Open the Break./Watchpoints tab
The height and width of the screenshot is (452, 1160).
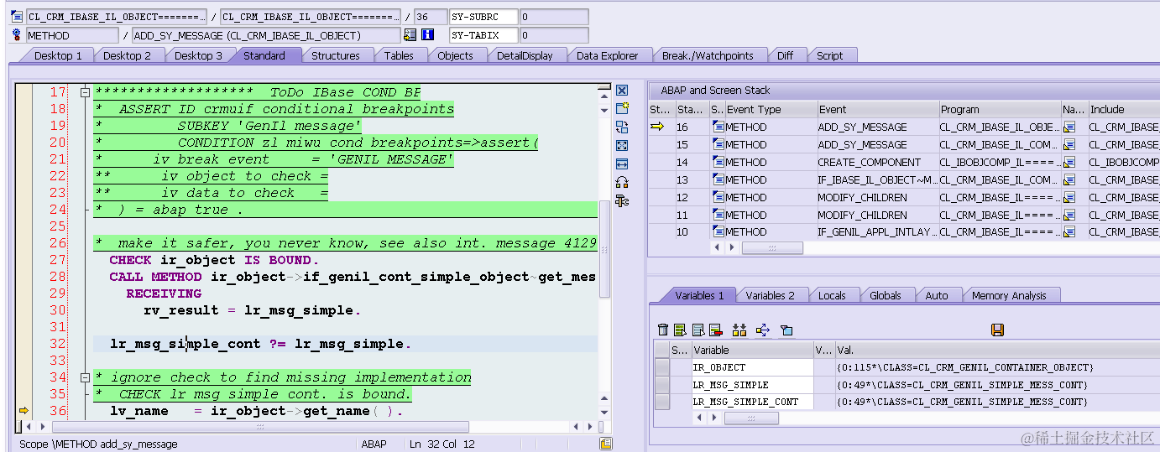point(708,55)
